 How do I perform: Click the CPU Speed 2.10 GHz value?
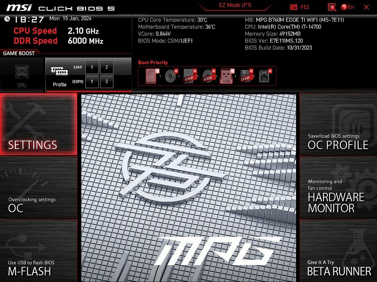coord(83,31)
